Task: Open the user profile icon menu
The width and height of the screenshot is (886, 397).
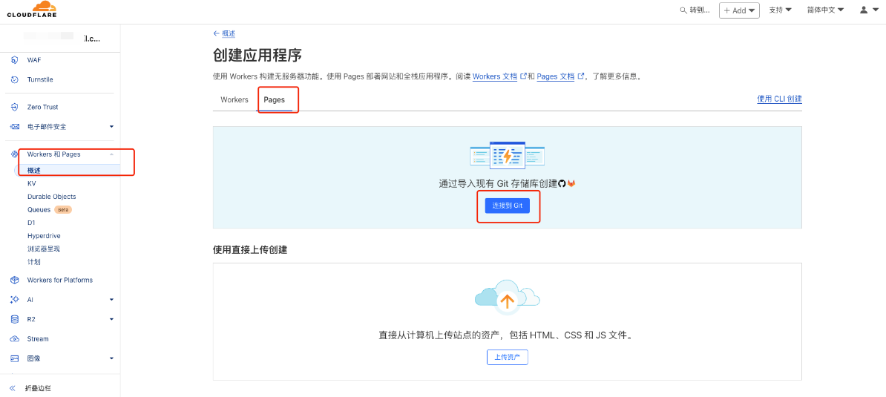Action: click(870, 10)
